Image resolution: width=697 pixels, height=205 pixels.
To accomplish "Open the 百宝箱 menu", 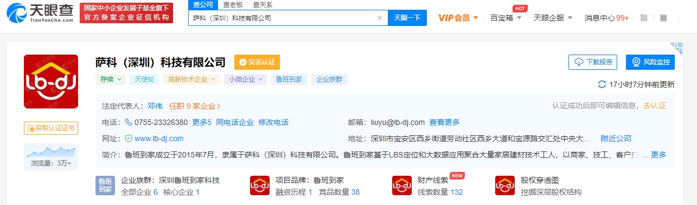I will [x=506, y=18].
